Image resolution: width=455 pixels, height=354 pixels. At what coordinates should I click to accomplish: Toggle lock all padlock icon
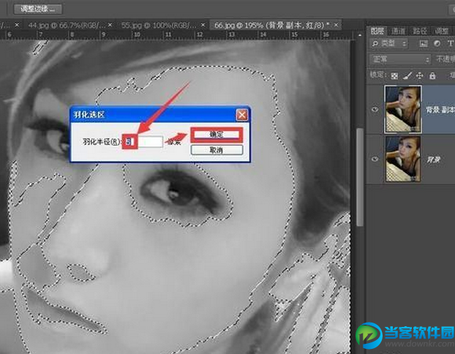[x=432, y=76]
